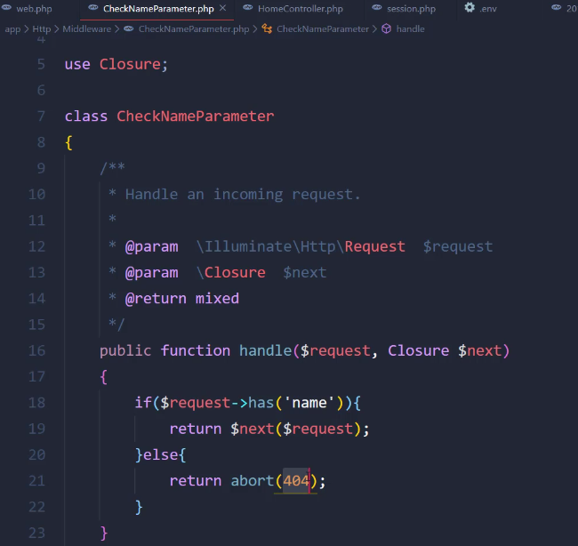Click the PHP file icon in breadcrumb
The image size is (578, 546).
(129, 29)
